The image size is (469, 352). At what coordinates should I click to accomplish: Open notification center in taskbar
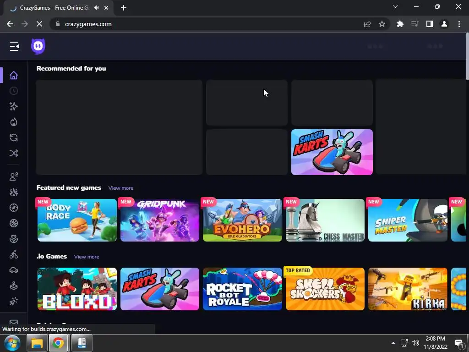[459, 343]
